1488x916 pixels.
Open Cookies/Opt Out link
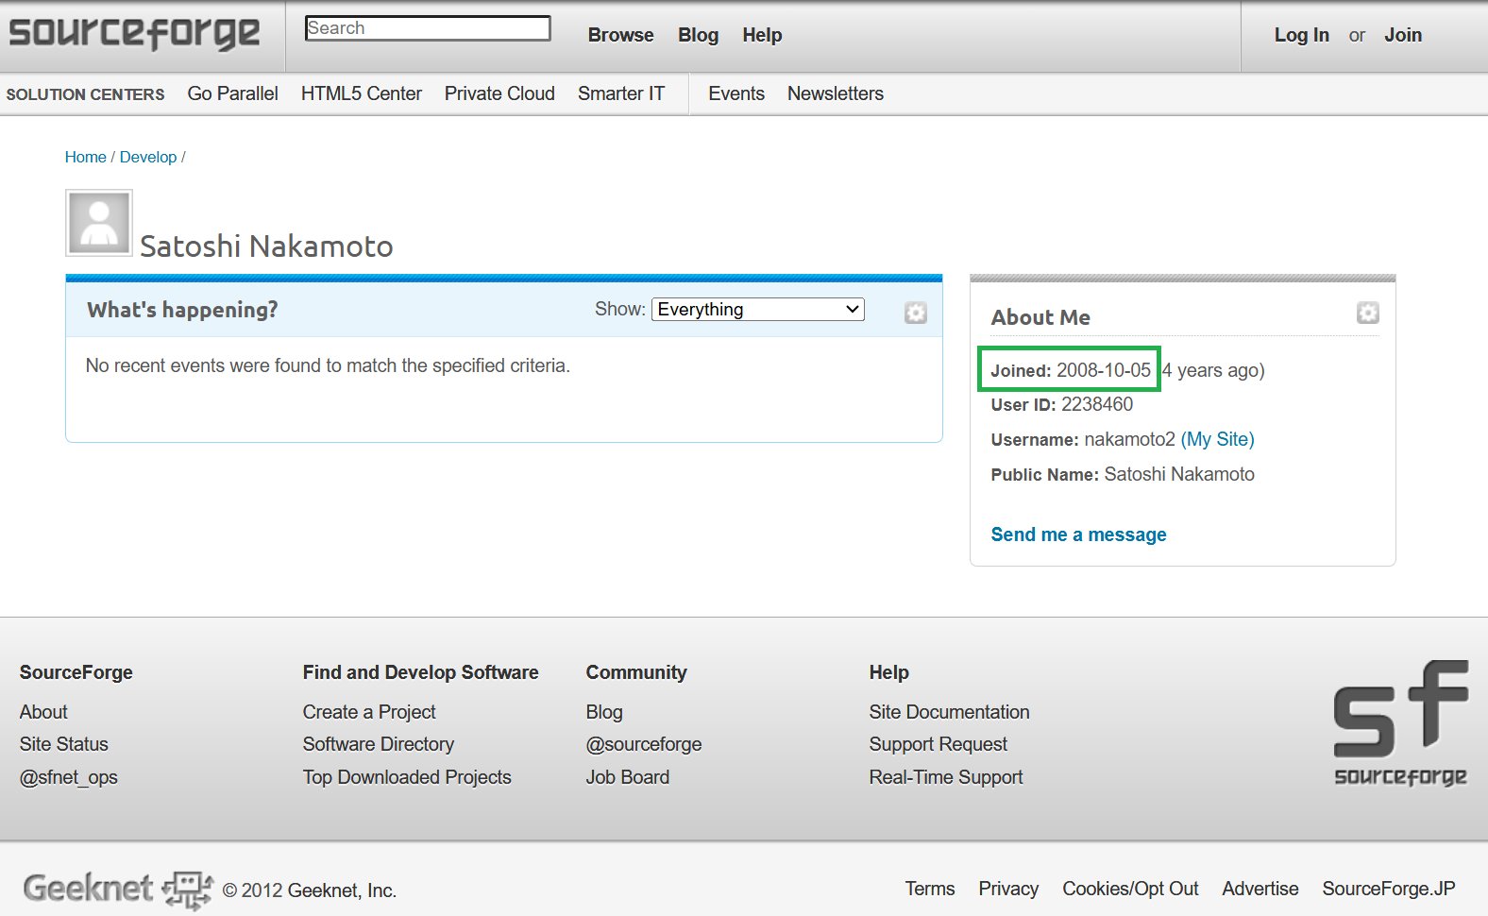1130,889
